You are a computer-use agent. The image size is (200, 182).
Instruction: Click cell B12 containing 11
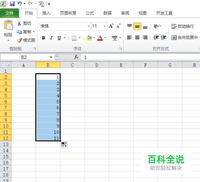[x=48, y=138]
